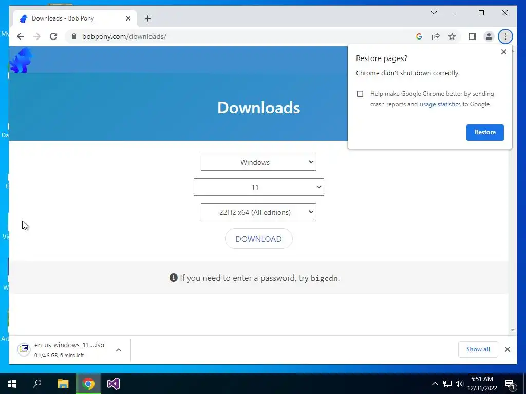Open the network status tray icon
Image resolution: width=526 pixels, height=394 pixels.
(447, 384)
